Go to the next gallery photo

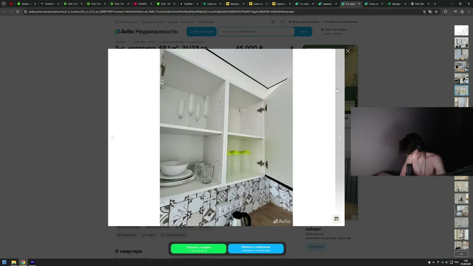(x=340, y=137)
